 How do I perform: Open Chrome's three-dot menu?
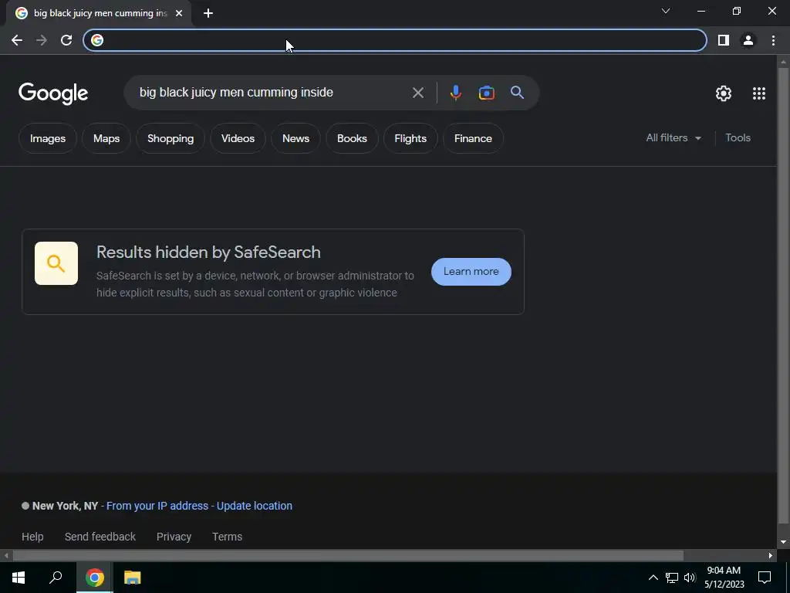[x=773, y=40]
